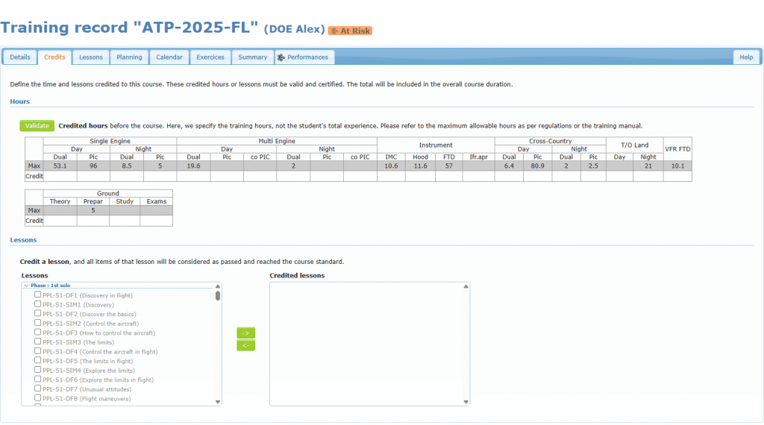This screenshot has height=425, width=764.
Task: Click Credited lessons scroll-down arrow
Action: coord(466,402)
